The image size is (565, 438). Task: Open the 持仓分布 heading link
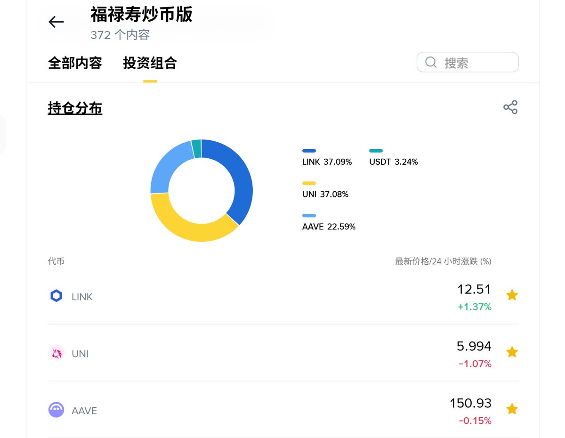point(75,108)
